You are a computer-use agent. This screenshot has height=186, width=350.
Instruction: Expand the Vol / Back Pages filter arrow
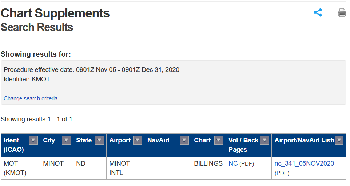(265, 140)
